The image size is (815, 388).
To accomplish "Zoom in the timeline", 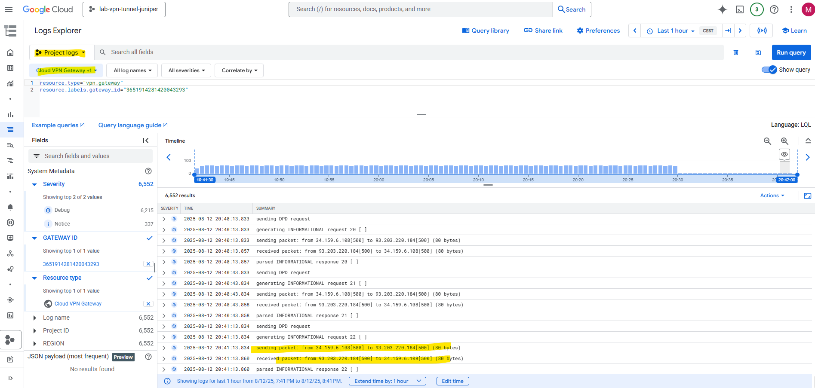I will [x=785, y=141].
